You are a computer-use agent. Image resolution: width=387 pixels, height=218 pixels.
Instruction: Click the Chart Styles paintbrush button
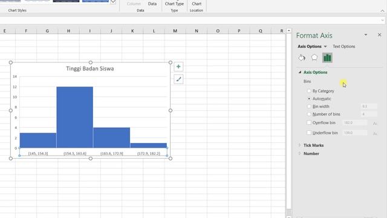(x=178, y=79)
